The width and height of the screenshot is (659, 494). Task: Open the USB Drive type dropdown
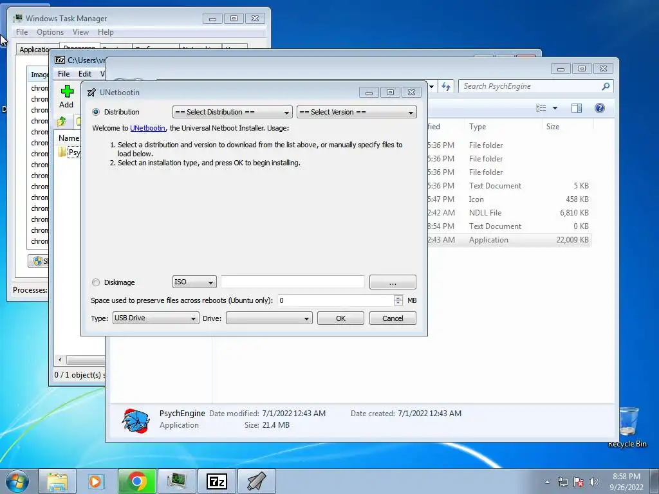156,318
